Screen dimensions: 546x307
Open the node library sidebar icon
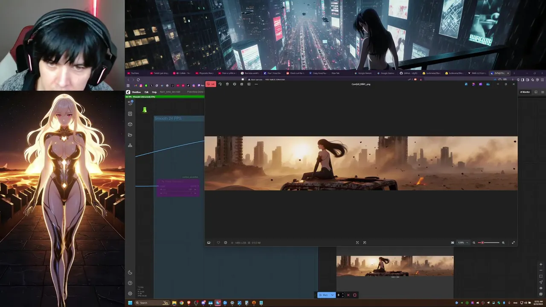pyautogui.click(x=130, y=114)
